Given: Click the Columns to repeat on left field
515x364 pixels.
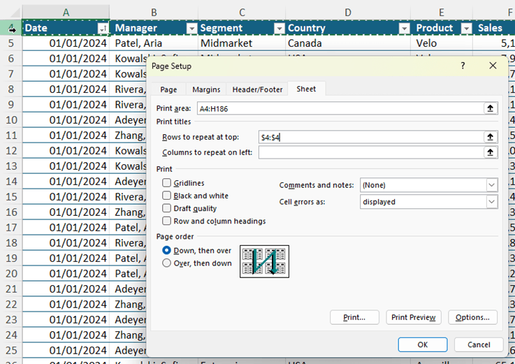Looking at the screenshot, I should coord(371,152).
